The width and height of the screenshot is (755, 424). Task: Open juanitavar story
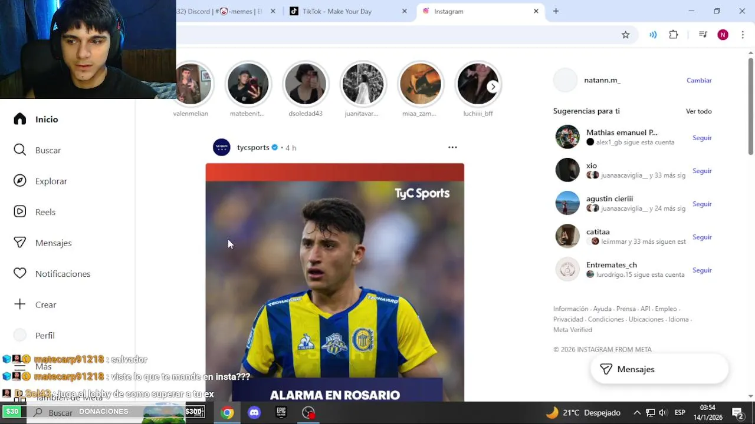tap(363, 84)
